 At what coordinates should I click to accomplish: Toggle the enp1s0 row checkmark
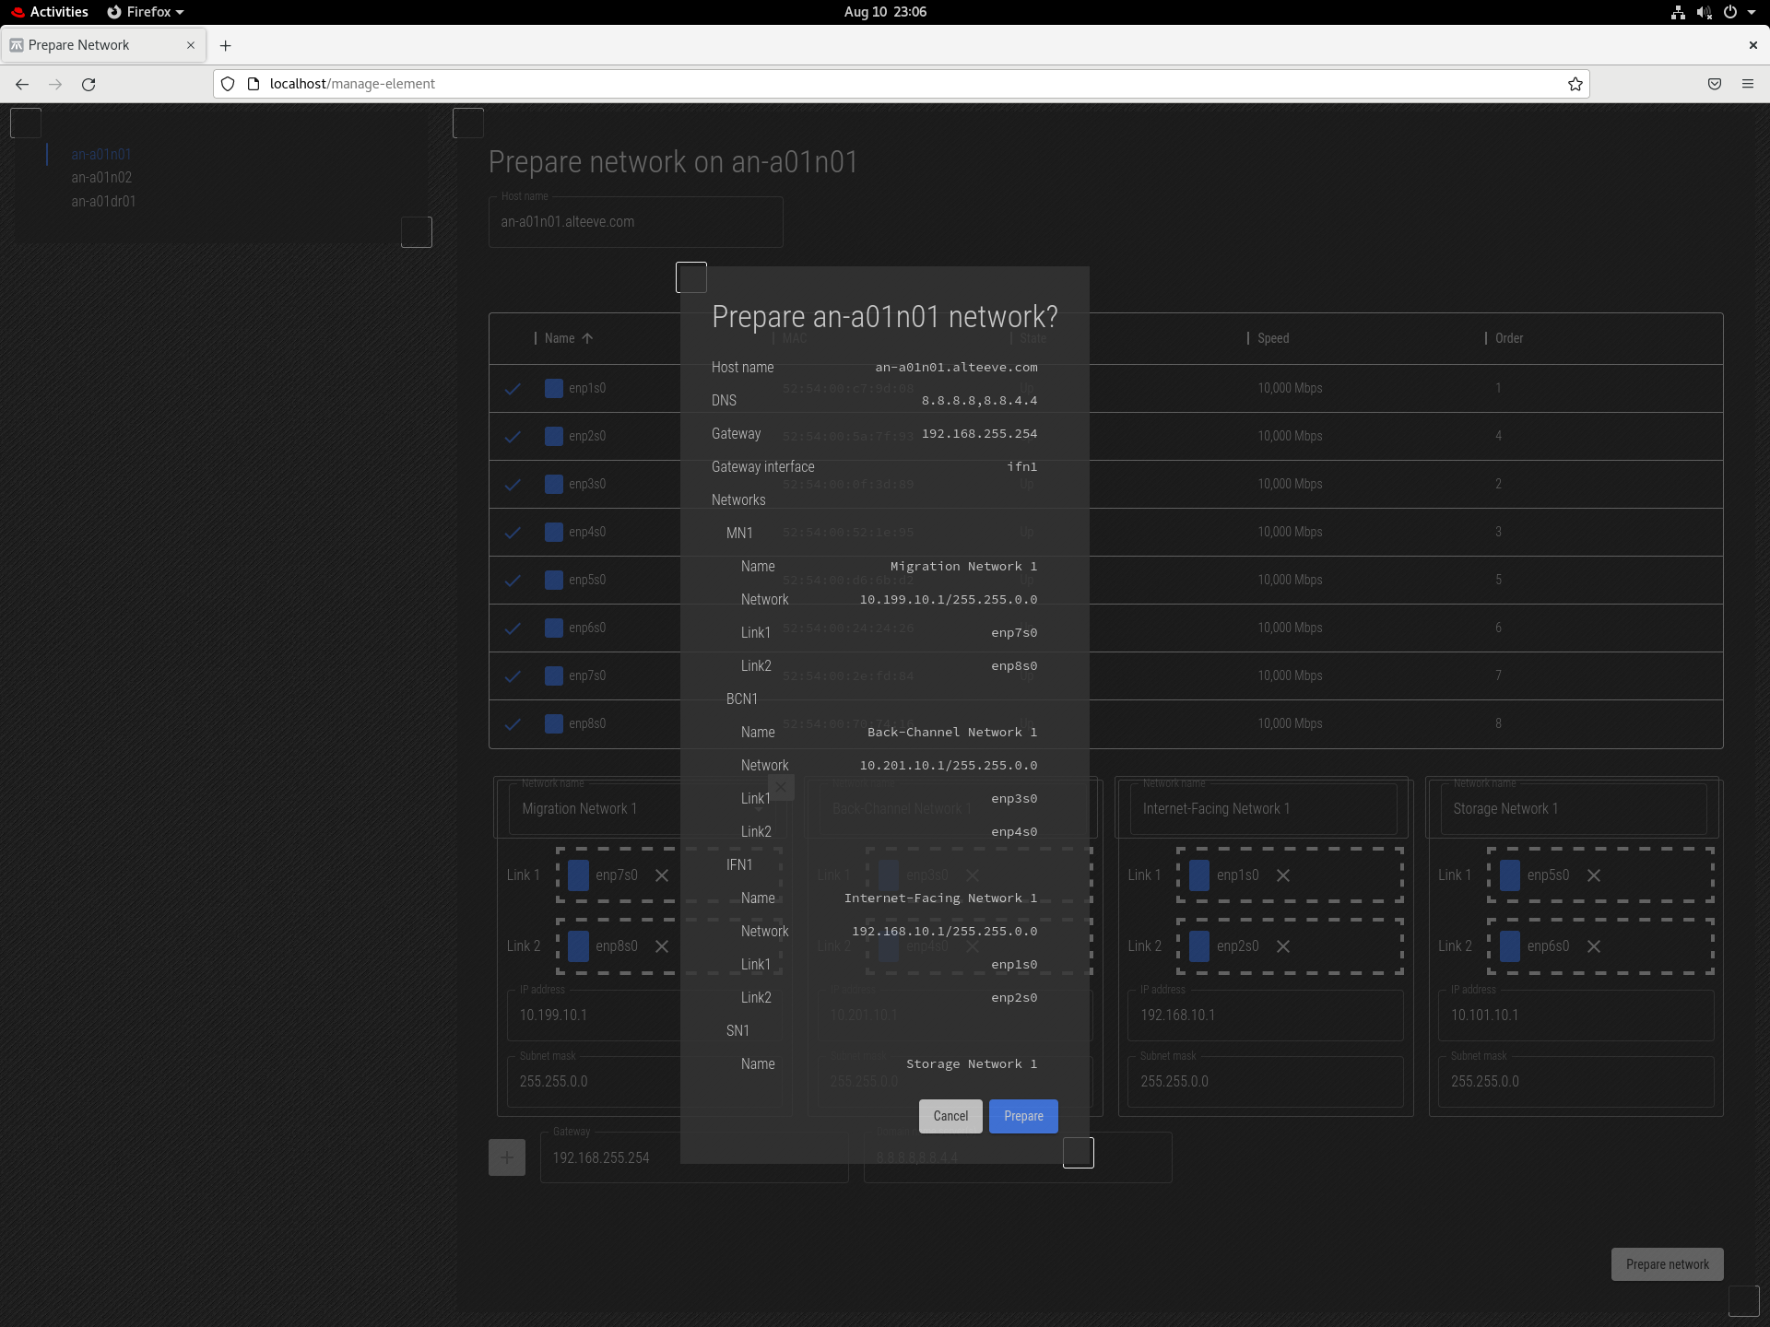513,389
